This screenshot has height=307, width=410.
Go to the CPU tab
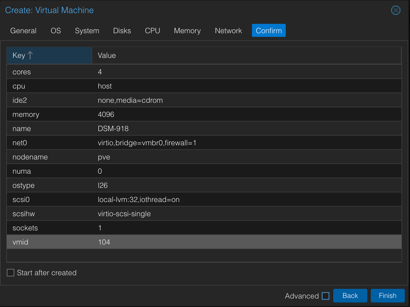click(x=152, y=31)
